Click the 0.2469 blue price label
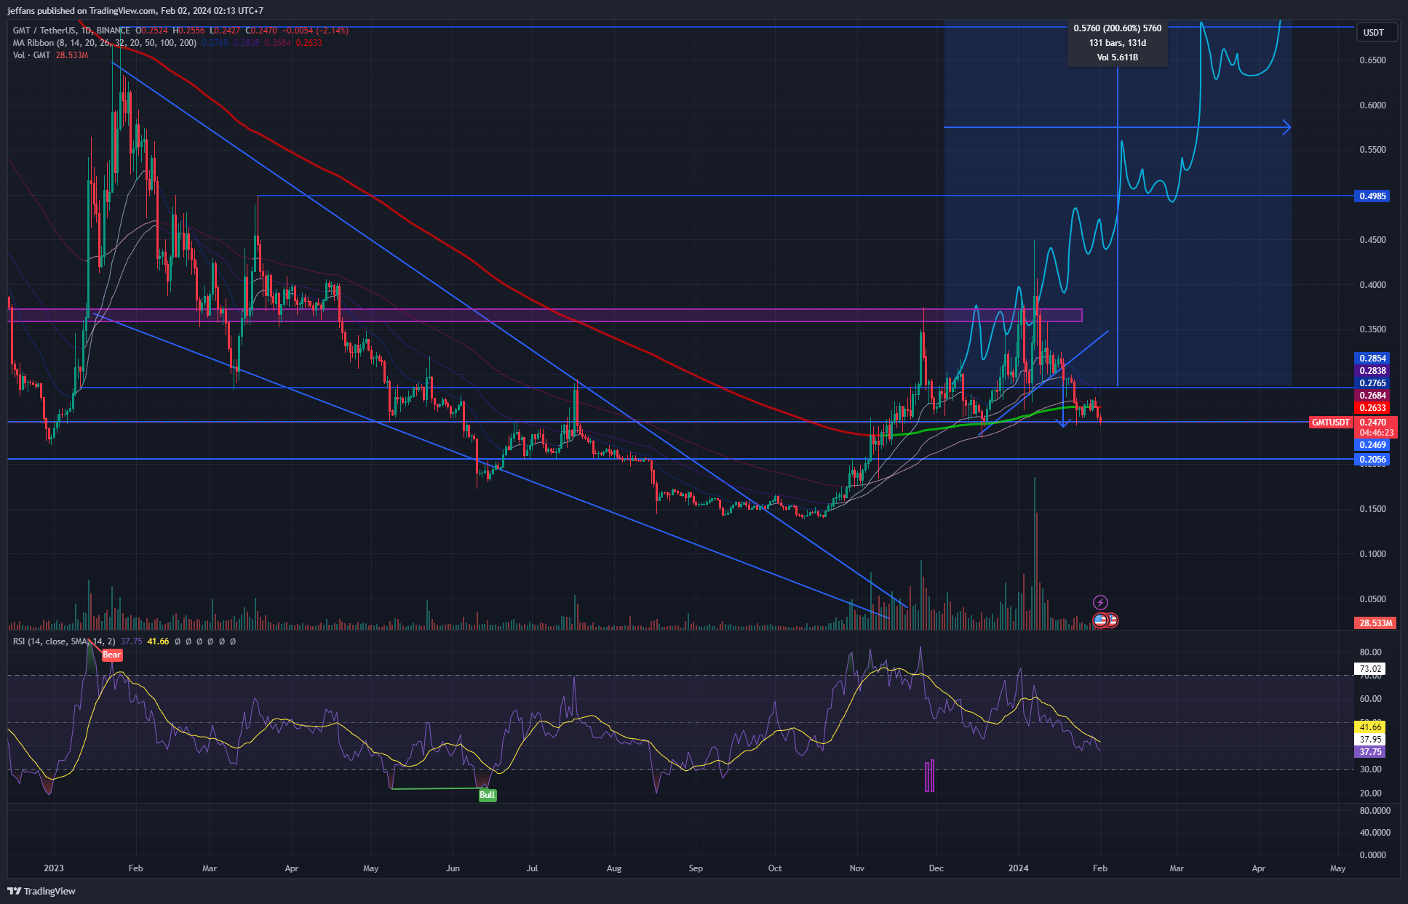The height and width of the screenshot is (904, 1408). pyautogui.click(x=1373, y=445)
